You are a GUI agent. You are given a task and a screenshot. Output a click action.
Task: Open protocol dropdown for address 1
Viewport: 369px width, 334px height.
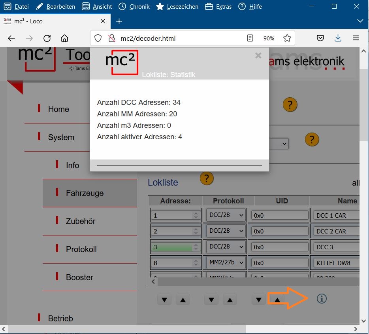tap(226, 215)
